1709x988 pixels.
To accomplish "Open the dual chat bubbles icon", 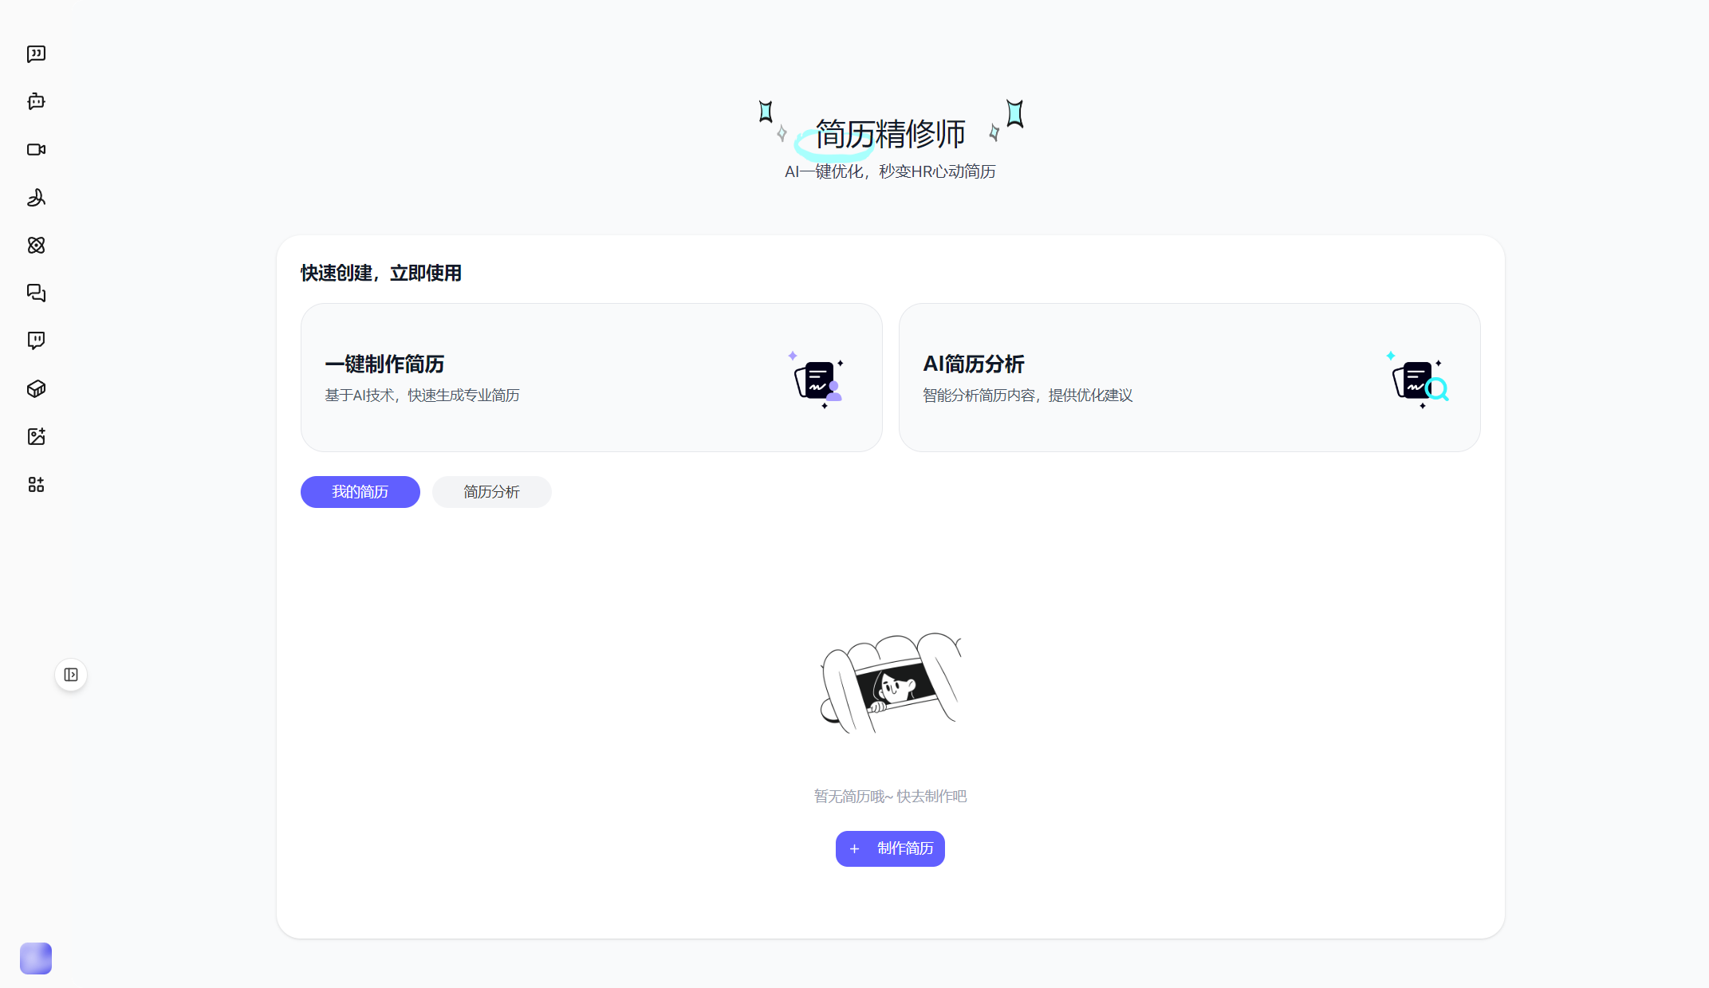I will point(35,293).
